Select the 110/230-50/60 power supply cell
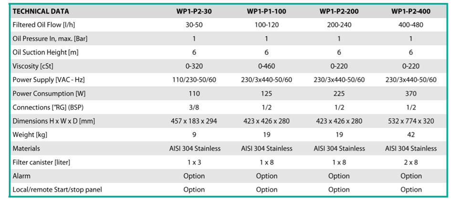This screenshot has width=458, height=200. point(194,80)
